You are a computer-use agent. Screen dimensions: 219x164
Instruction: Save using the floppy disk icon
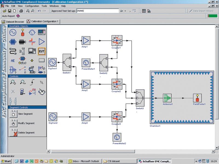pyautogui.click(x=10, y=11)
